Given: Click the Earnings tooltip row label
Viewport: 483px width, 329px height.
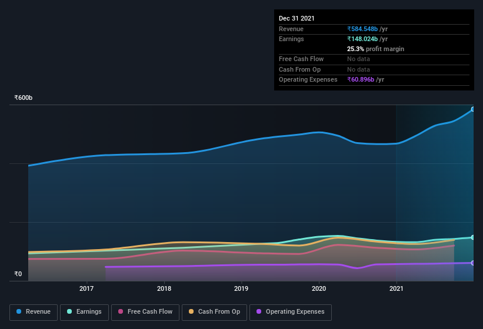Looking at the screenshot, I should [291, 39].
